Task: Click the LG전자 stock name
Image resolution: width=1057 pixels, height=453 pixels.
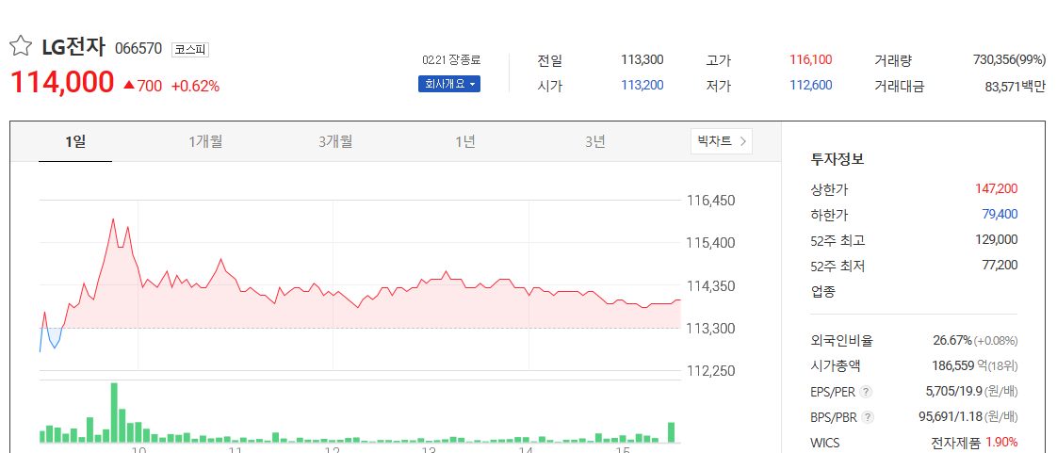Action: click(73, 47)
